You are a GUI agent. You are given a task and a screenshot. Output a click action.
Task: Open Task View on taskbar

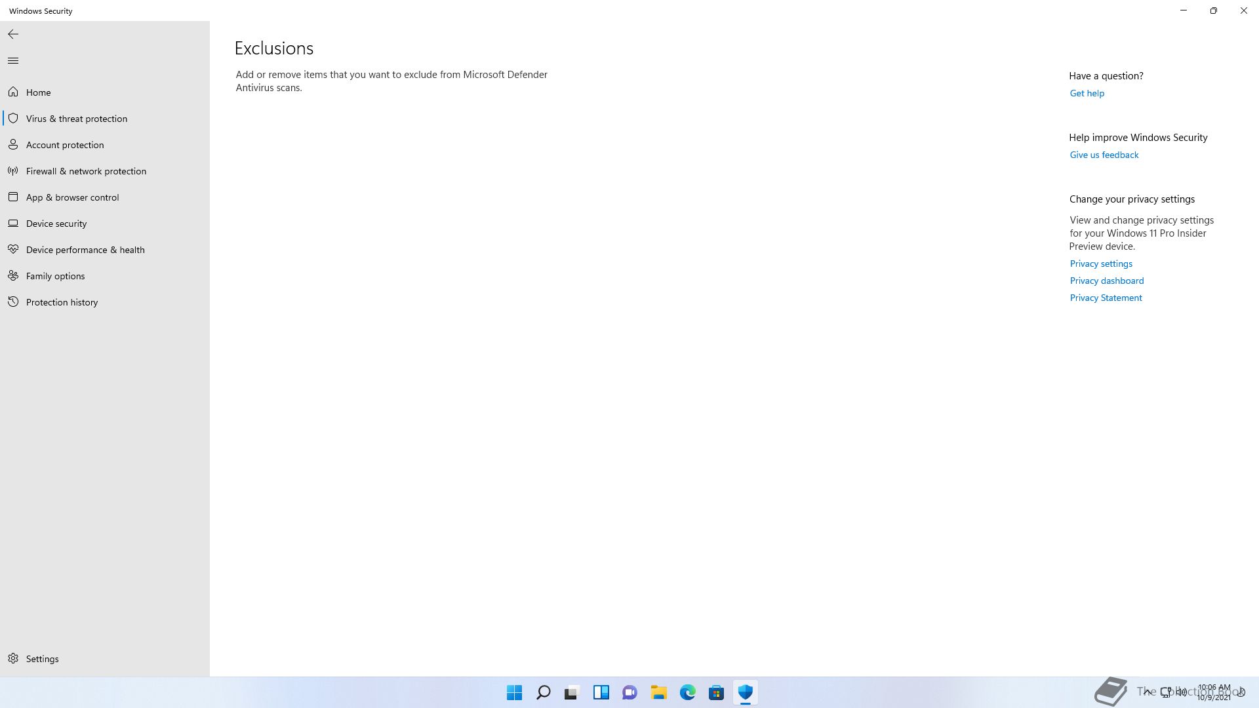point(572,692)
